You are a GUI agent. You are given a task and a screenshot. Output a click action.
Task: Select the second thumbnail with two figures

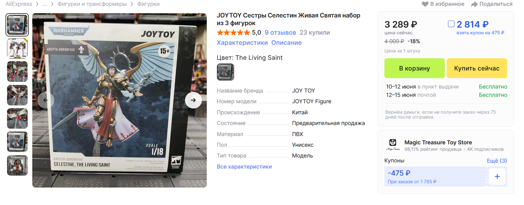pos(17,48)
